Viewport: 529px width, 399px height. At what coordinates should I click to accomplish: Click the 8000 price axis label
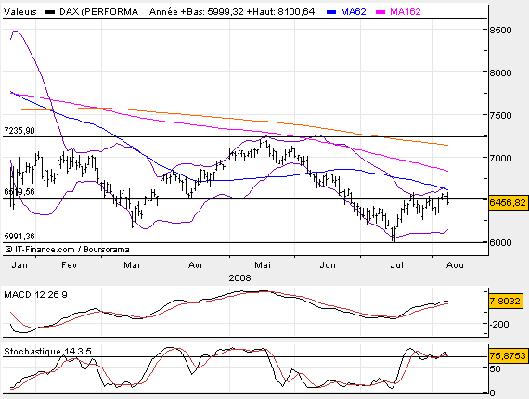pos(500,73)
